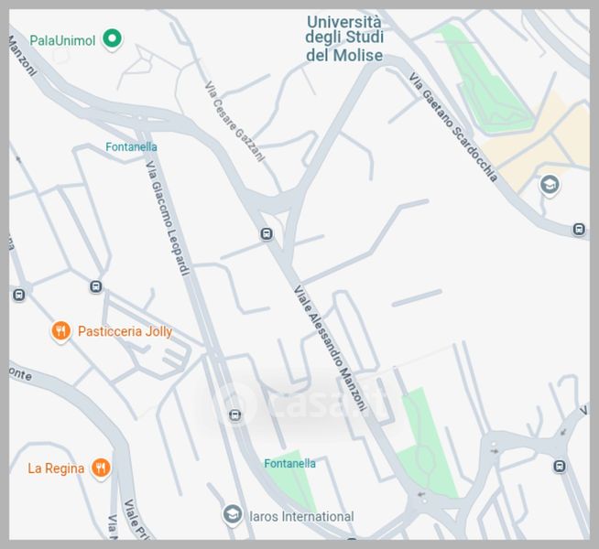This screenshot has width=599, height=549.
Task: Click the Via Gaetano Scardocchia street name
Action: click(x=453, y=127)
